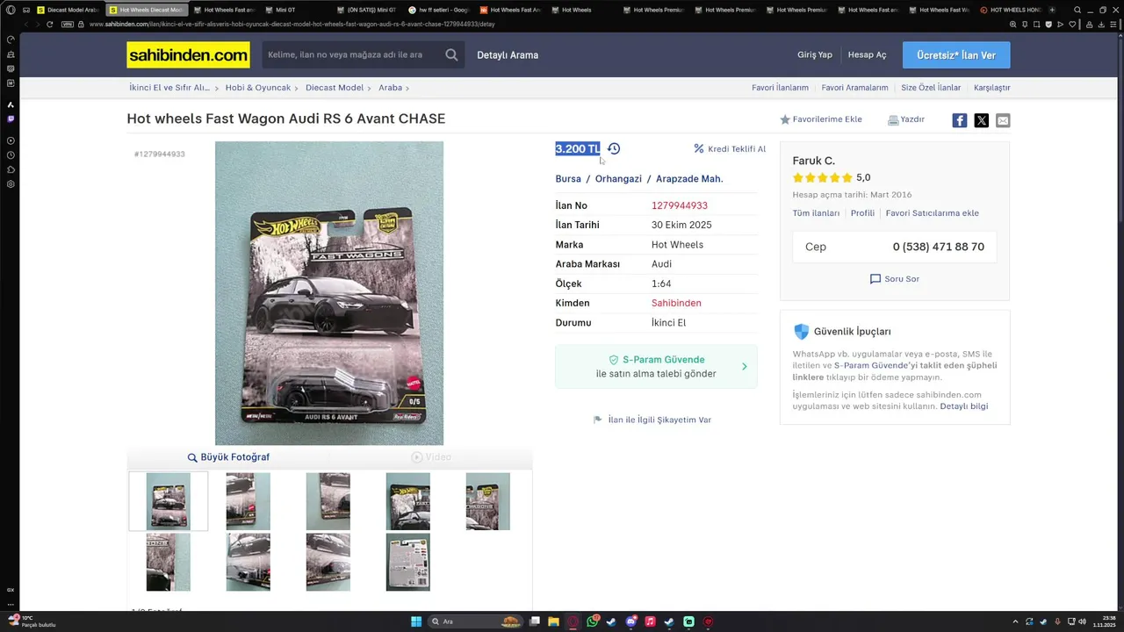Toggle the VPN badge in address bar
Viewport: 1124px width, 632px height.
coord(67,24)
